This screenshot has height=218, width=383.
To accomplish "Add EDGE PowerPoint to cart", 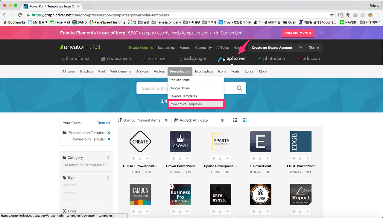I will (x=308, y=159).
